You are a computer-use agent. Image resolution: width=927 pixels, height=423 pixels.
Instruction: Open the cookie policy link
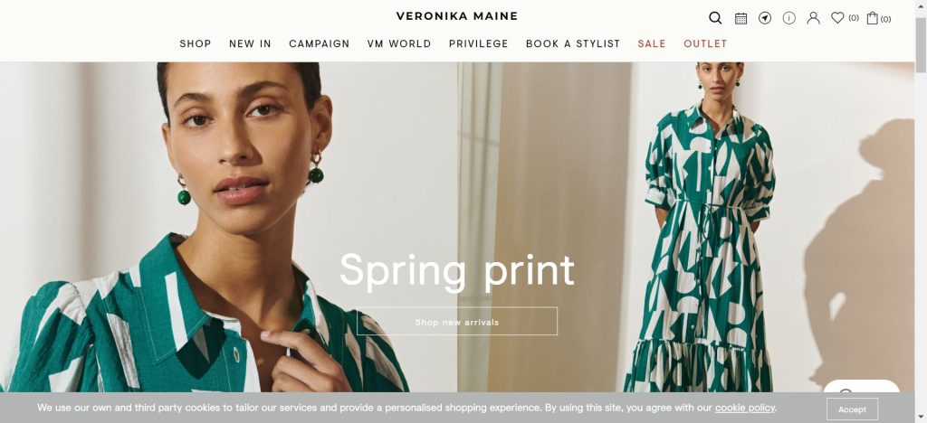click(x=744, y=408)
